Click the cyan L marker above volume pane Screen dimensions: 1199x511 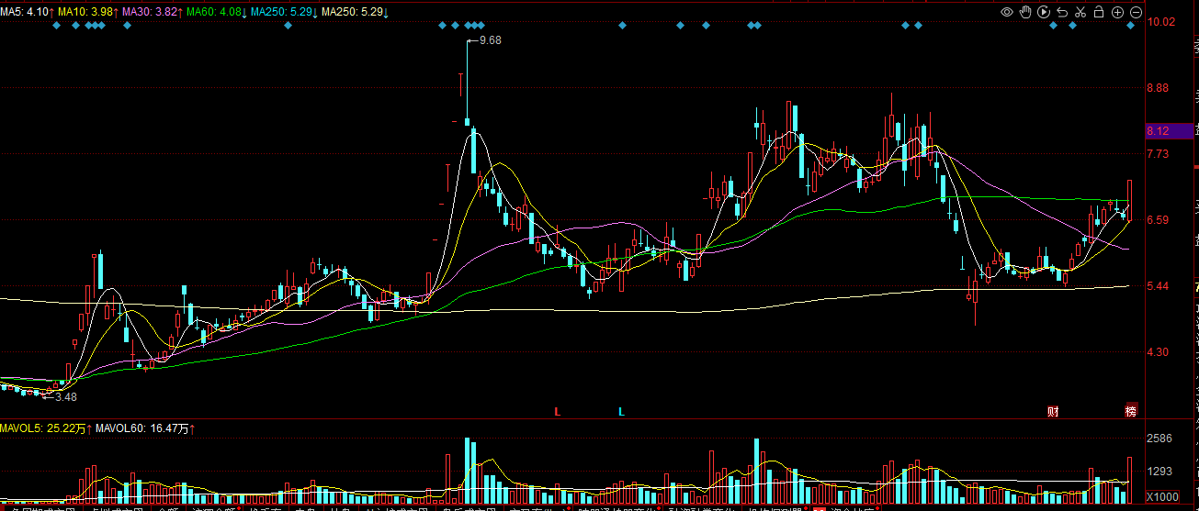click(621, 412)
